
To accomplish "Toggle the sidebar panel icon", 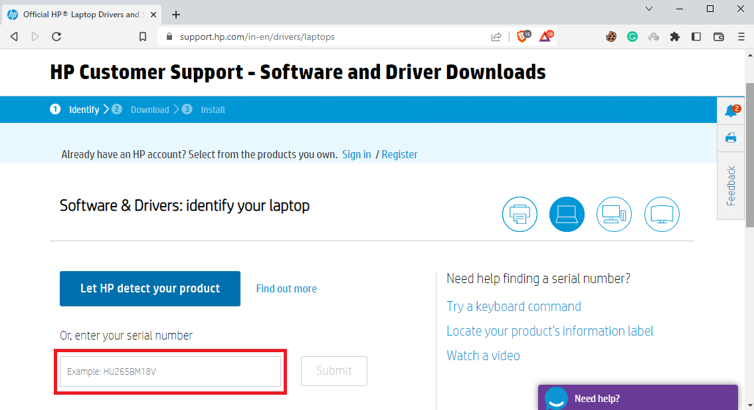I will 696,37.
